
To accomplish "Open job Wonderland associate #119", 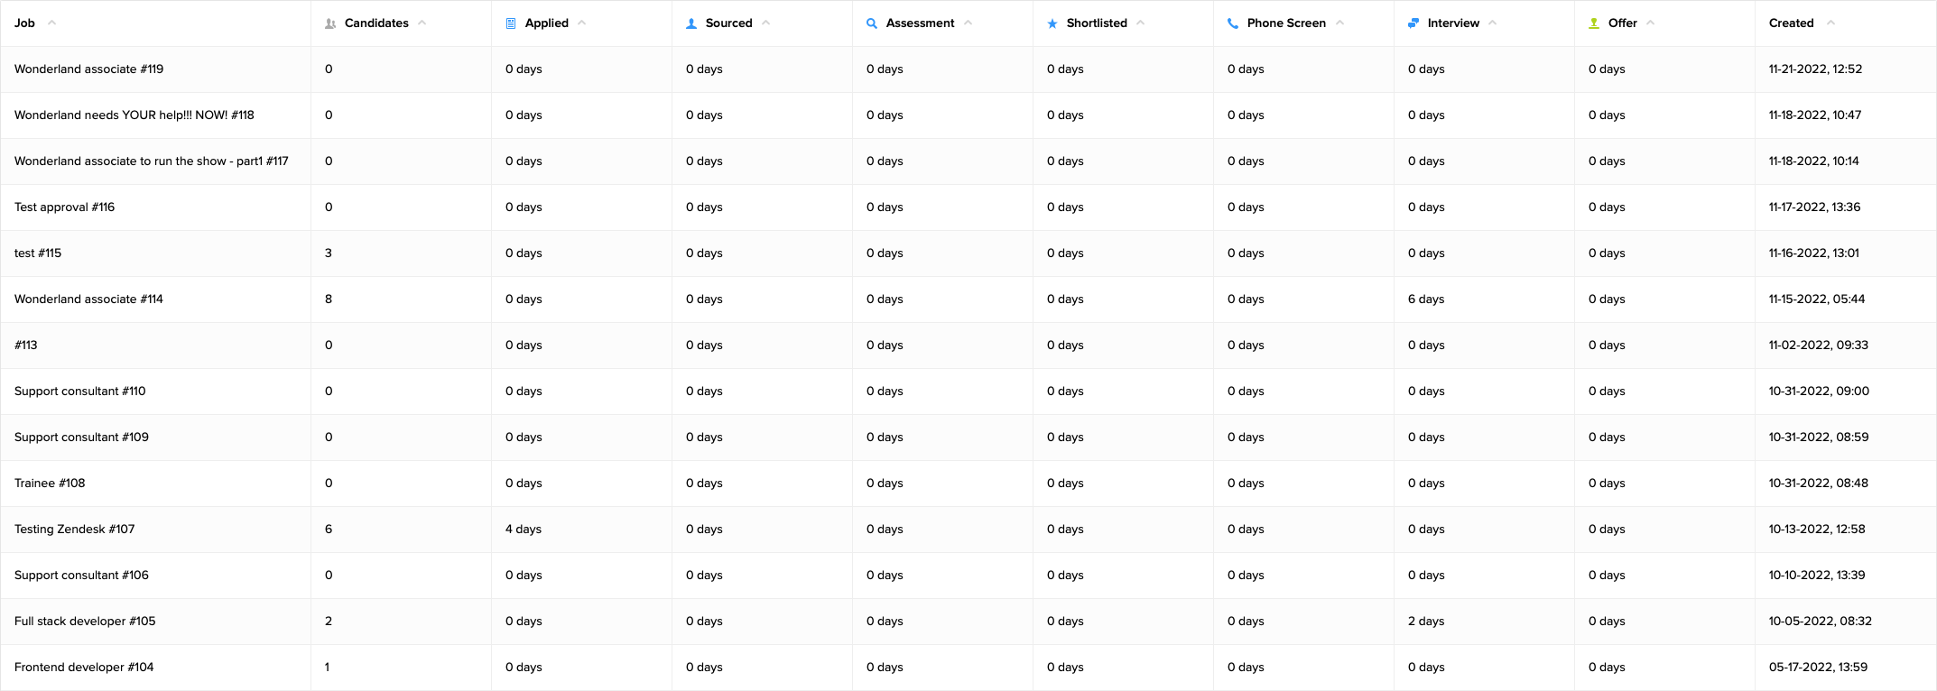I will [88, 69].
